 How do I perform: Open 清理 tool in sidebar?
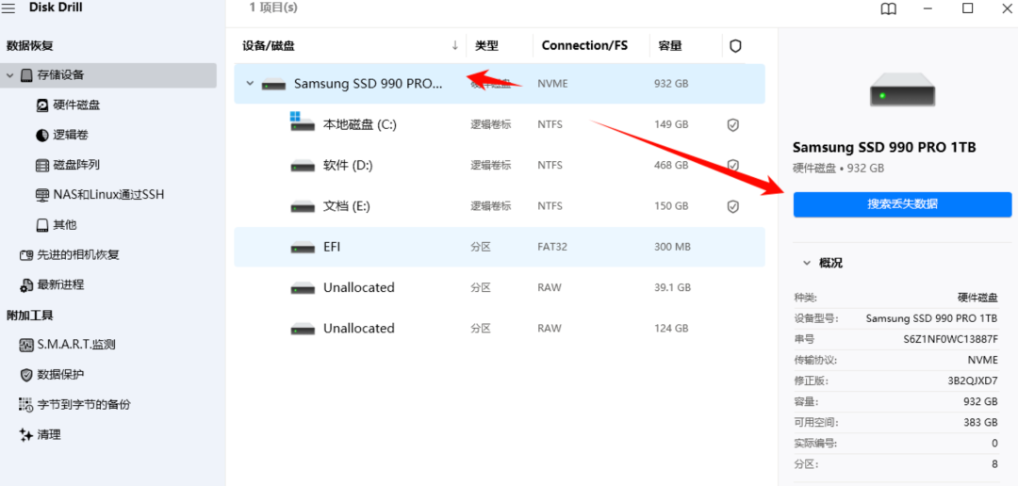pos(49,435)
